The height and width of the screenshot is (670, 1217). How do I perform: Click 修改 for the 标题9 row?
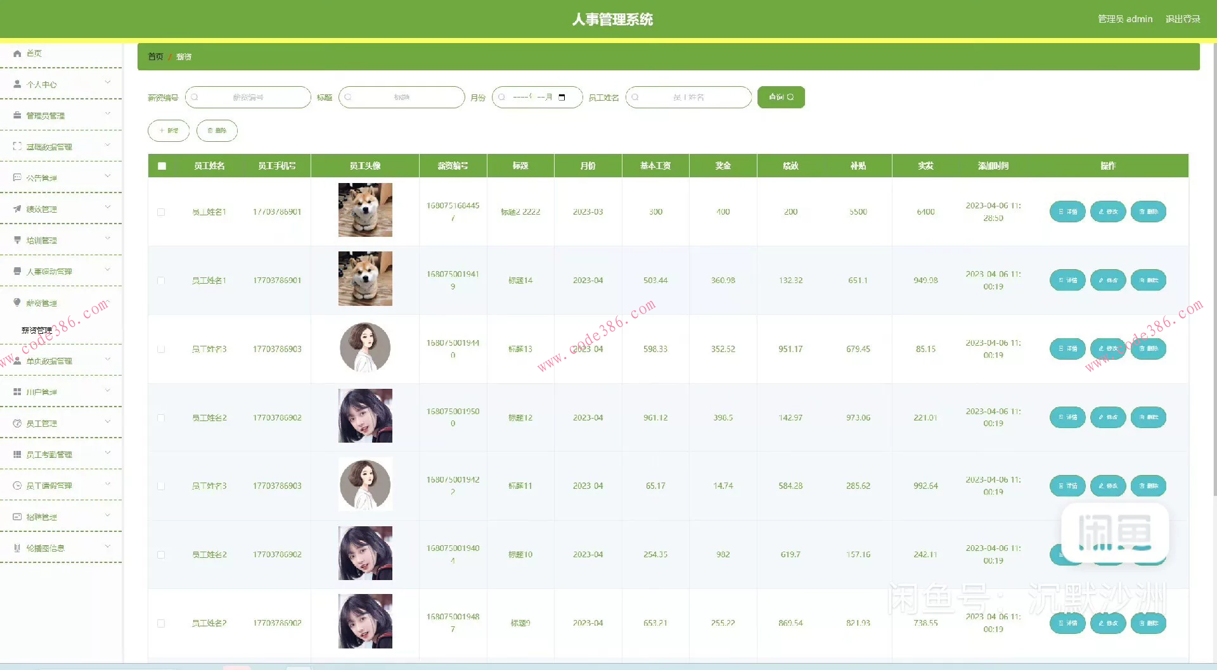coord(1108,623)
